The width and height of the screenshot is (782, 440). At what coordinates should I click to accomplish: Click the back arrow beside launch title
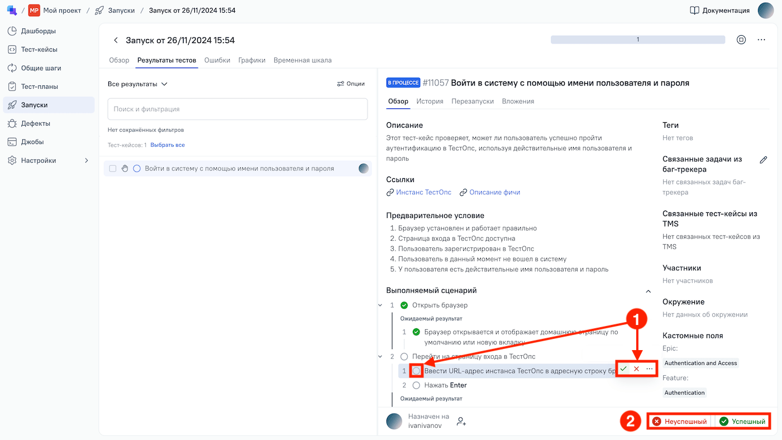click(x=116, y=40)
